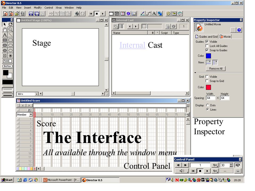Image resolution: width=255 pixels, height=191 pixels.
Task: Enable Snap to Grid checkbox
Action: (207, 81)
